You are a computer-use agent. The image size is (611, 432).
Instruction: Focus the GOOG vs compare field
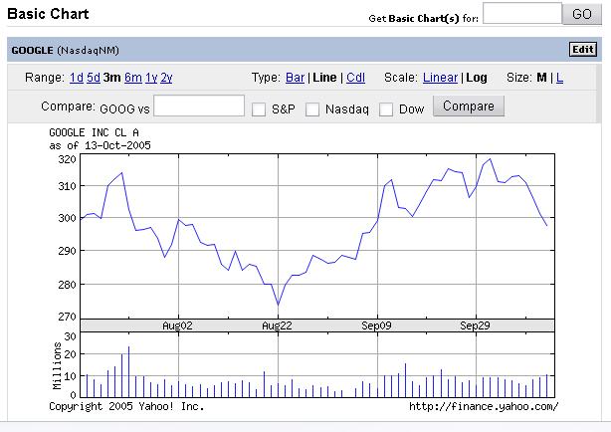[199, 107]
